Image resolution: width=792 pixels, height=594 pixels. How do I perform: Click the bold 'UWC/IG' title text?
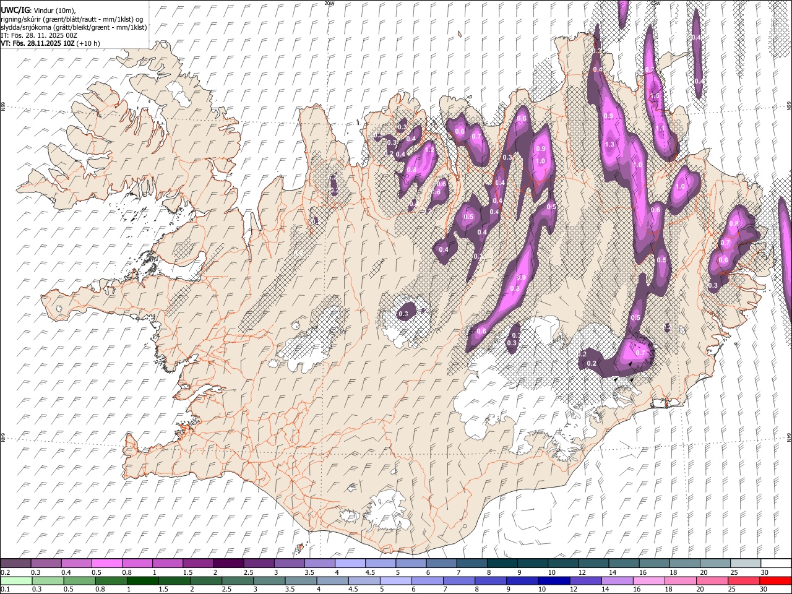pyautogui.click(x=15, y=10)
